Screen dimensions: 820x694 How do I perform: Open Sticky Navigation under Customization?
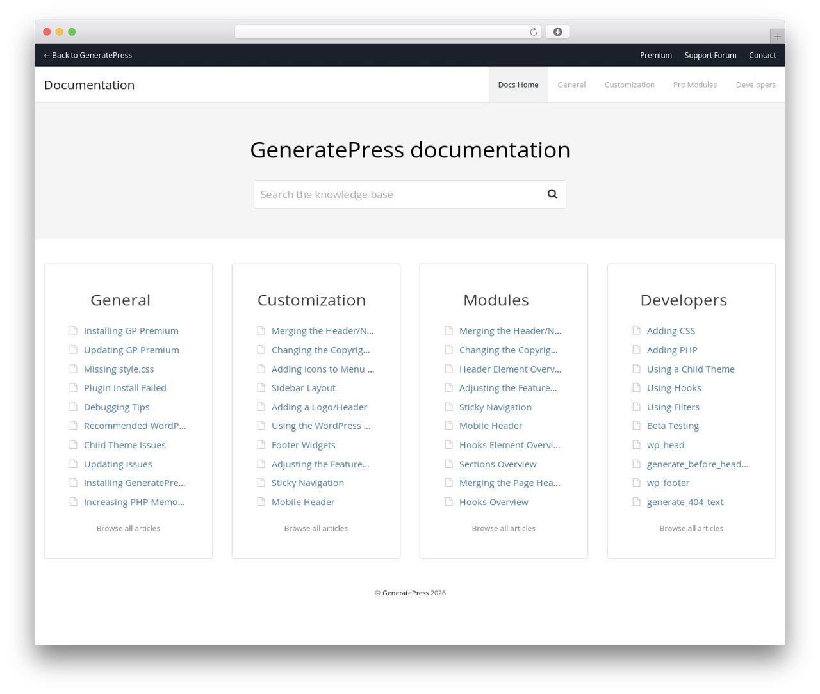tap(307, 483)
